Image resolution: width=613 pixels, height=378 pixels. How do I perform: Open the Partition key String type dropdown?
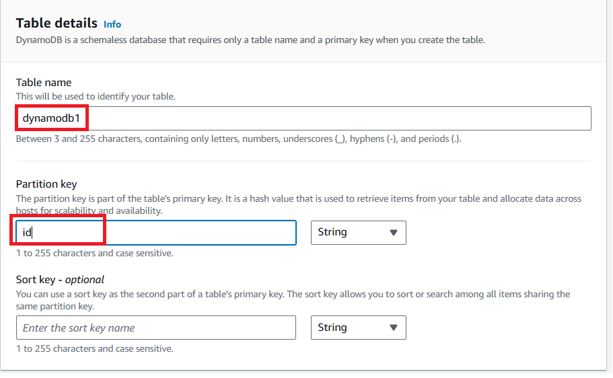358,233
